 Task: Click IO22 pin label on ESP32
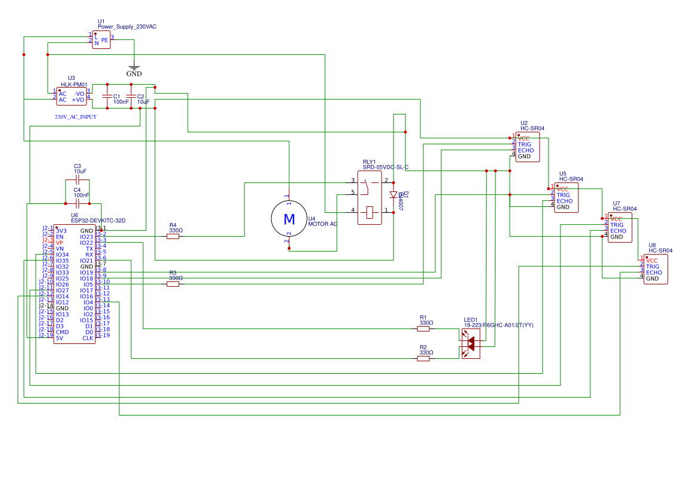(x=86, y=243)
